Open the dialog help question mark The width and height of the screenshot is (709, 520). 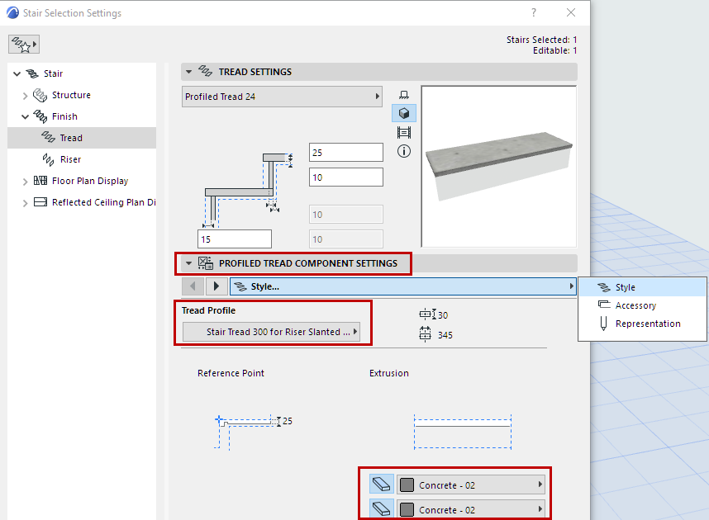[x=534, y=12]
